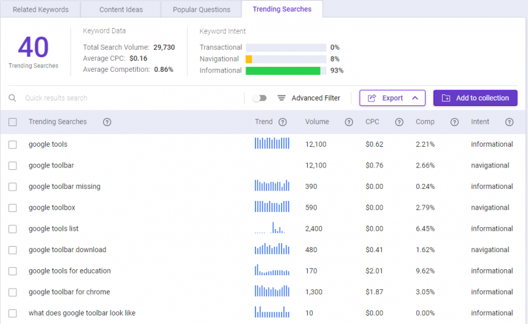Sort by Volume column header
This screenshot has height=324, width=528.
click(x=317, y=122)
